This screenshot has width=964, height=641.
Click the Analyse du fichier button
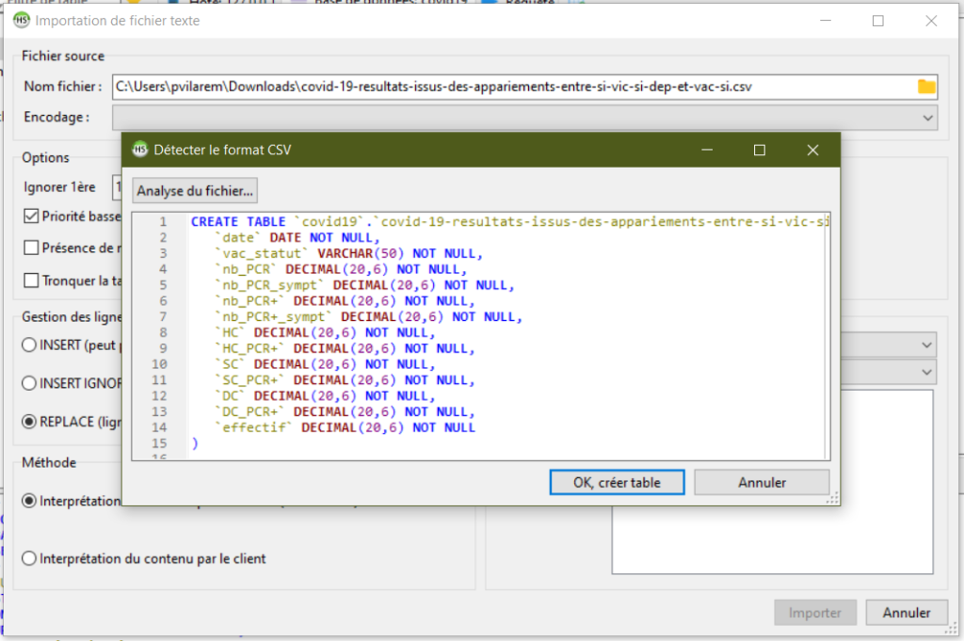[195, 190]
